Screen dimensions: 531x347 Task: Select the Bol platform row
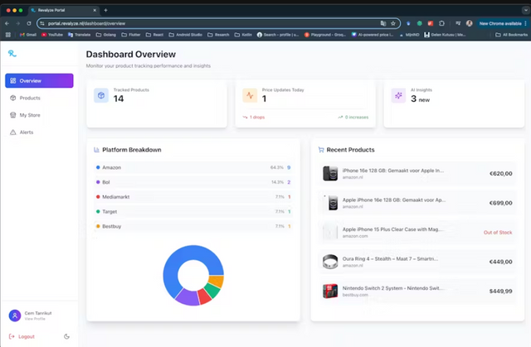(193, 182)
